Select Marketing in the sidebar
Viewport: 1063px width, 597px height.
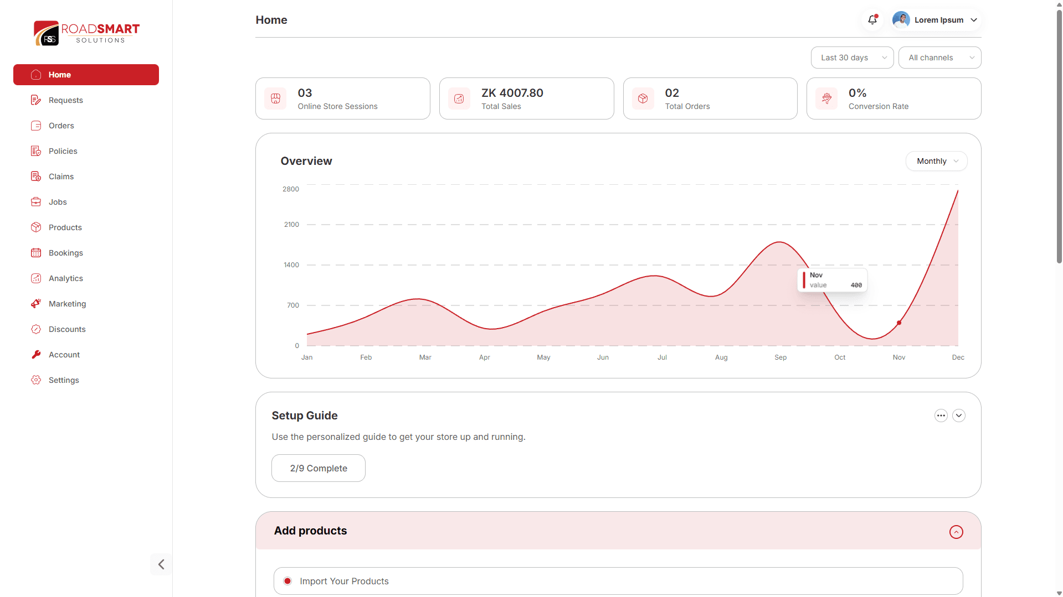[x=67, y=303]
